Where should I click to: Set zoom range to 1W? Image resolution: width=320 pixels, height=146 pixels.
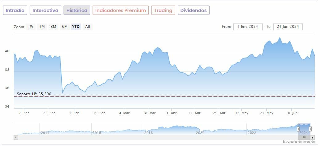pos(31,27)
